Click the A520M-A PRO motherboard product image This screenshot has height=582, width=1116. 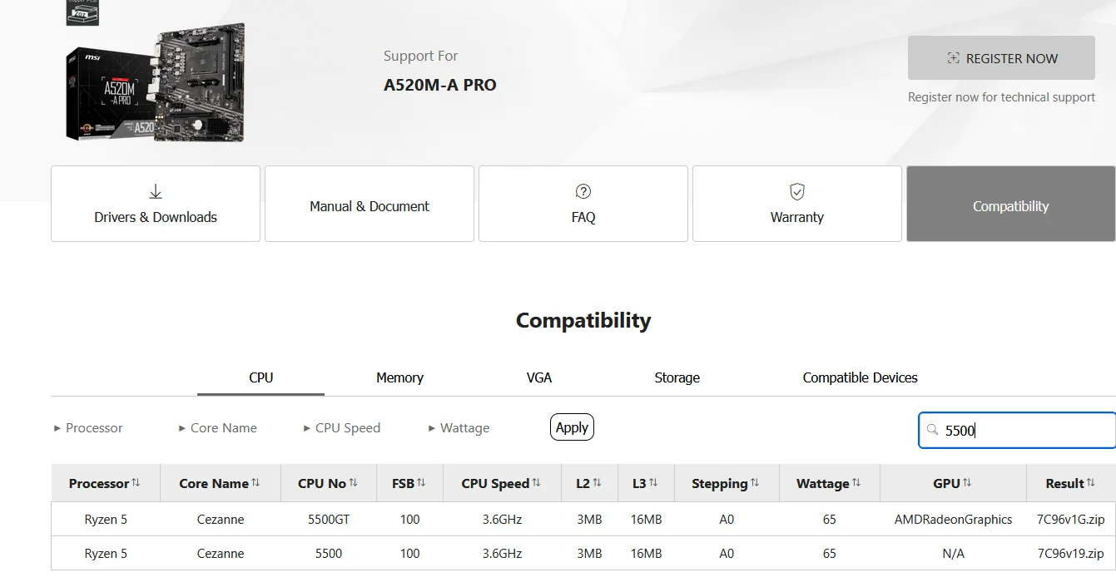tap(156, 83)
